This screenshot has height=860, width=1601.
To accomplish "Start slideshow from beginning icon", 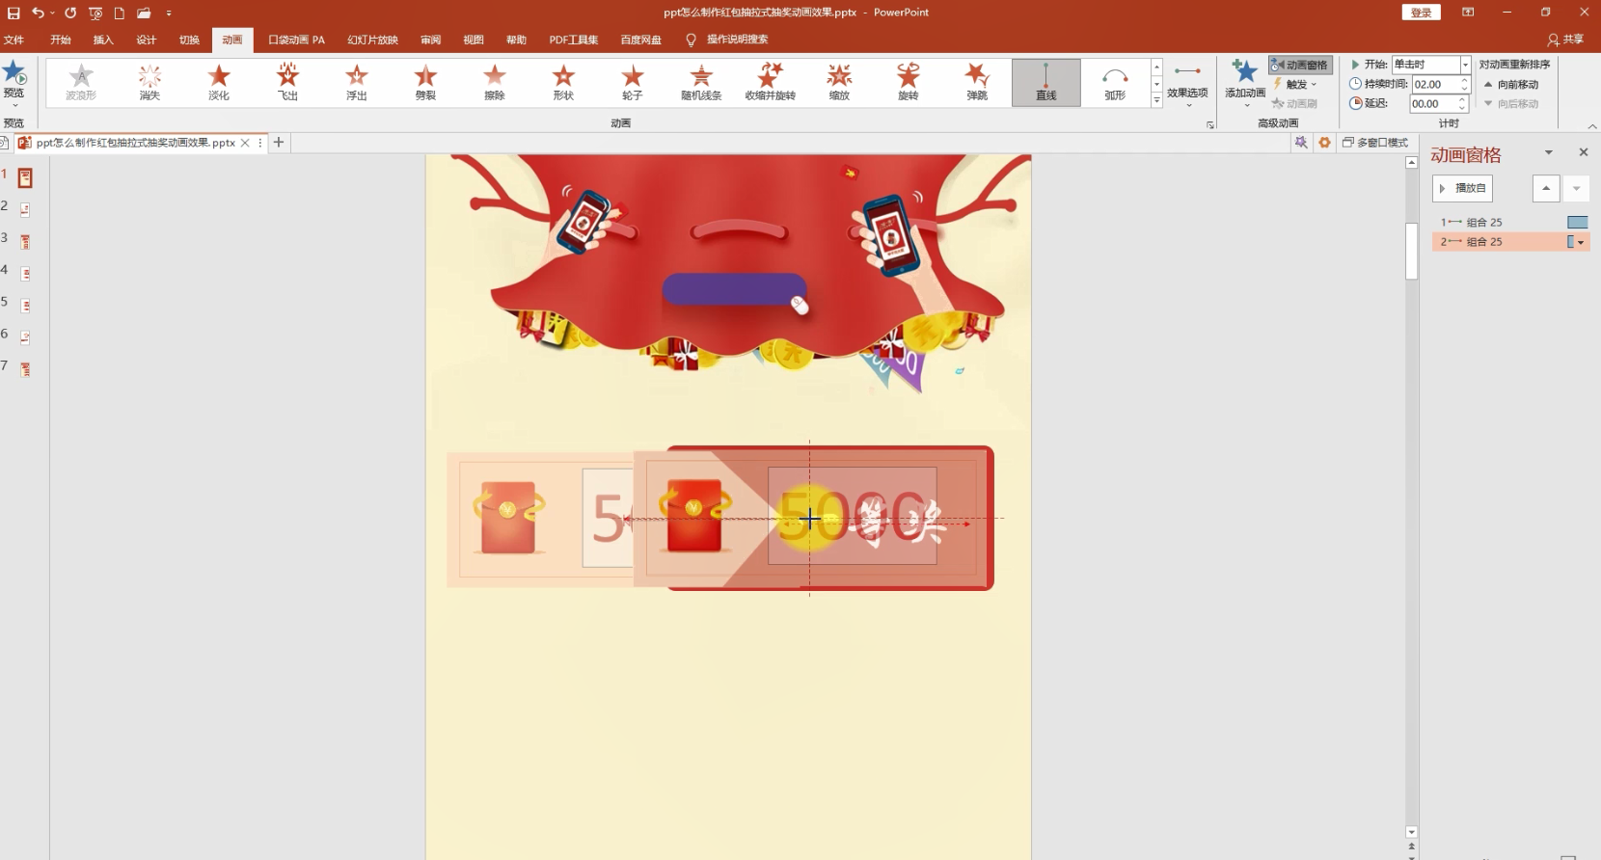I will (95, 13).
